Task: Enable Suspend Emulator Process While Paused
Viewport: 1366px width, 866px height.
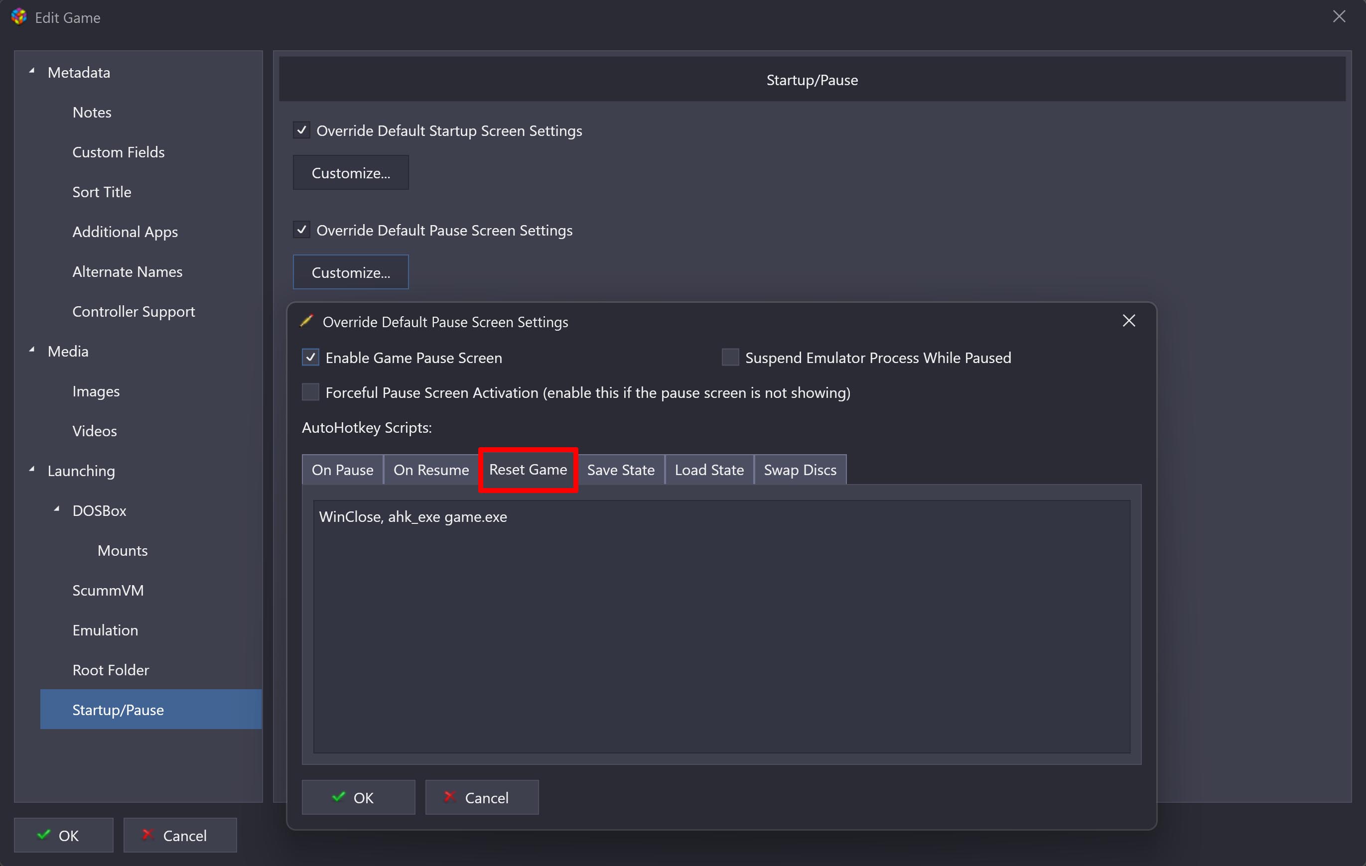Action: point(729,358)
